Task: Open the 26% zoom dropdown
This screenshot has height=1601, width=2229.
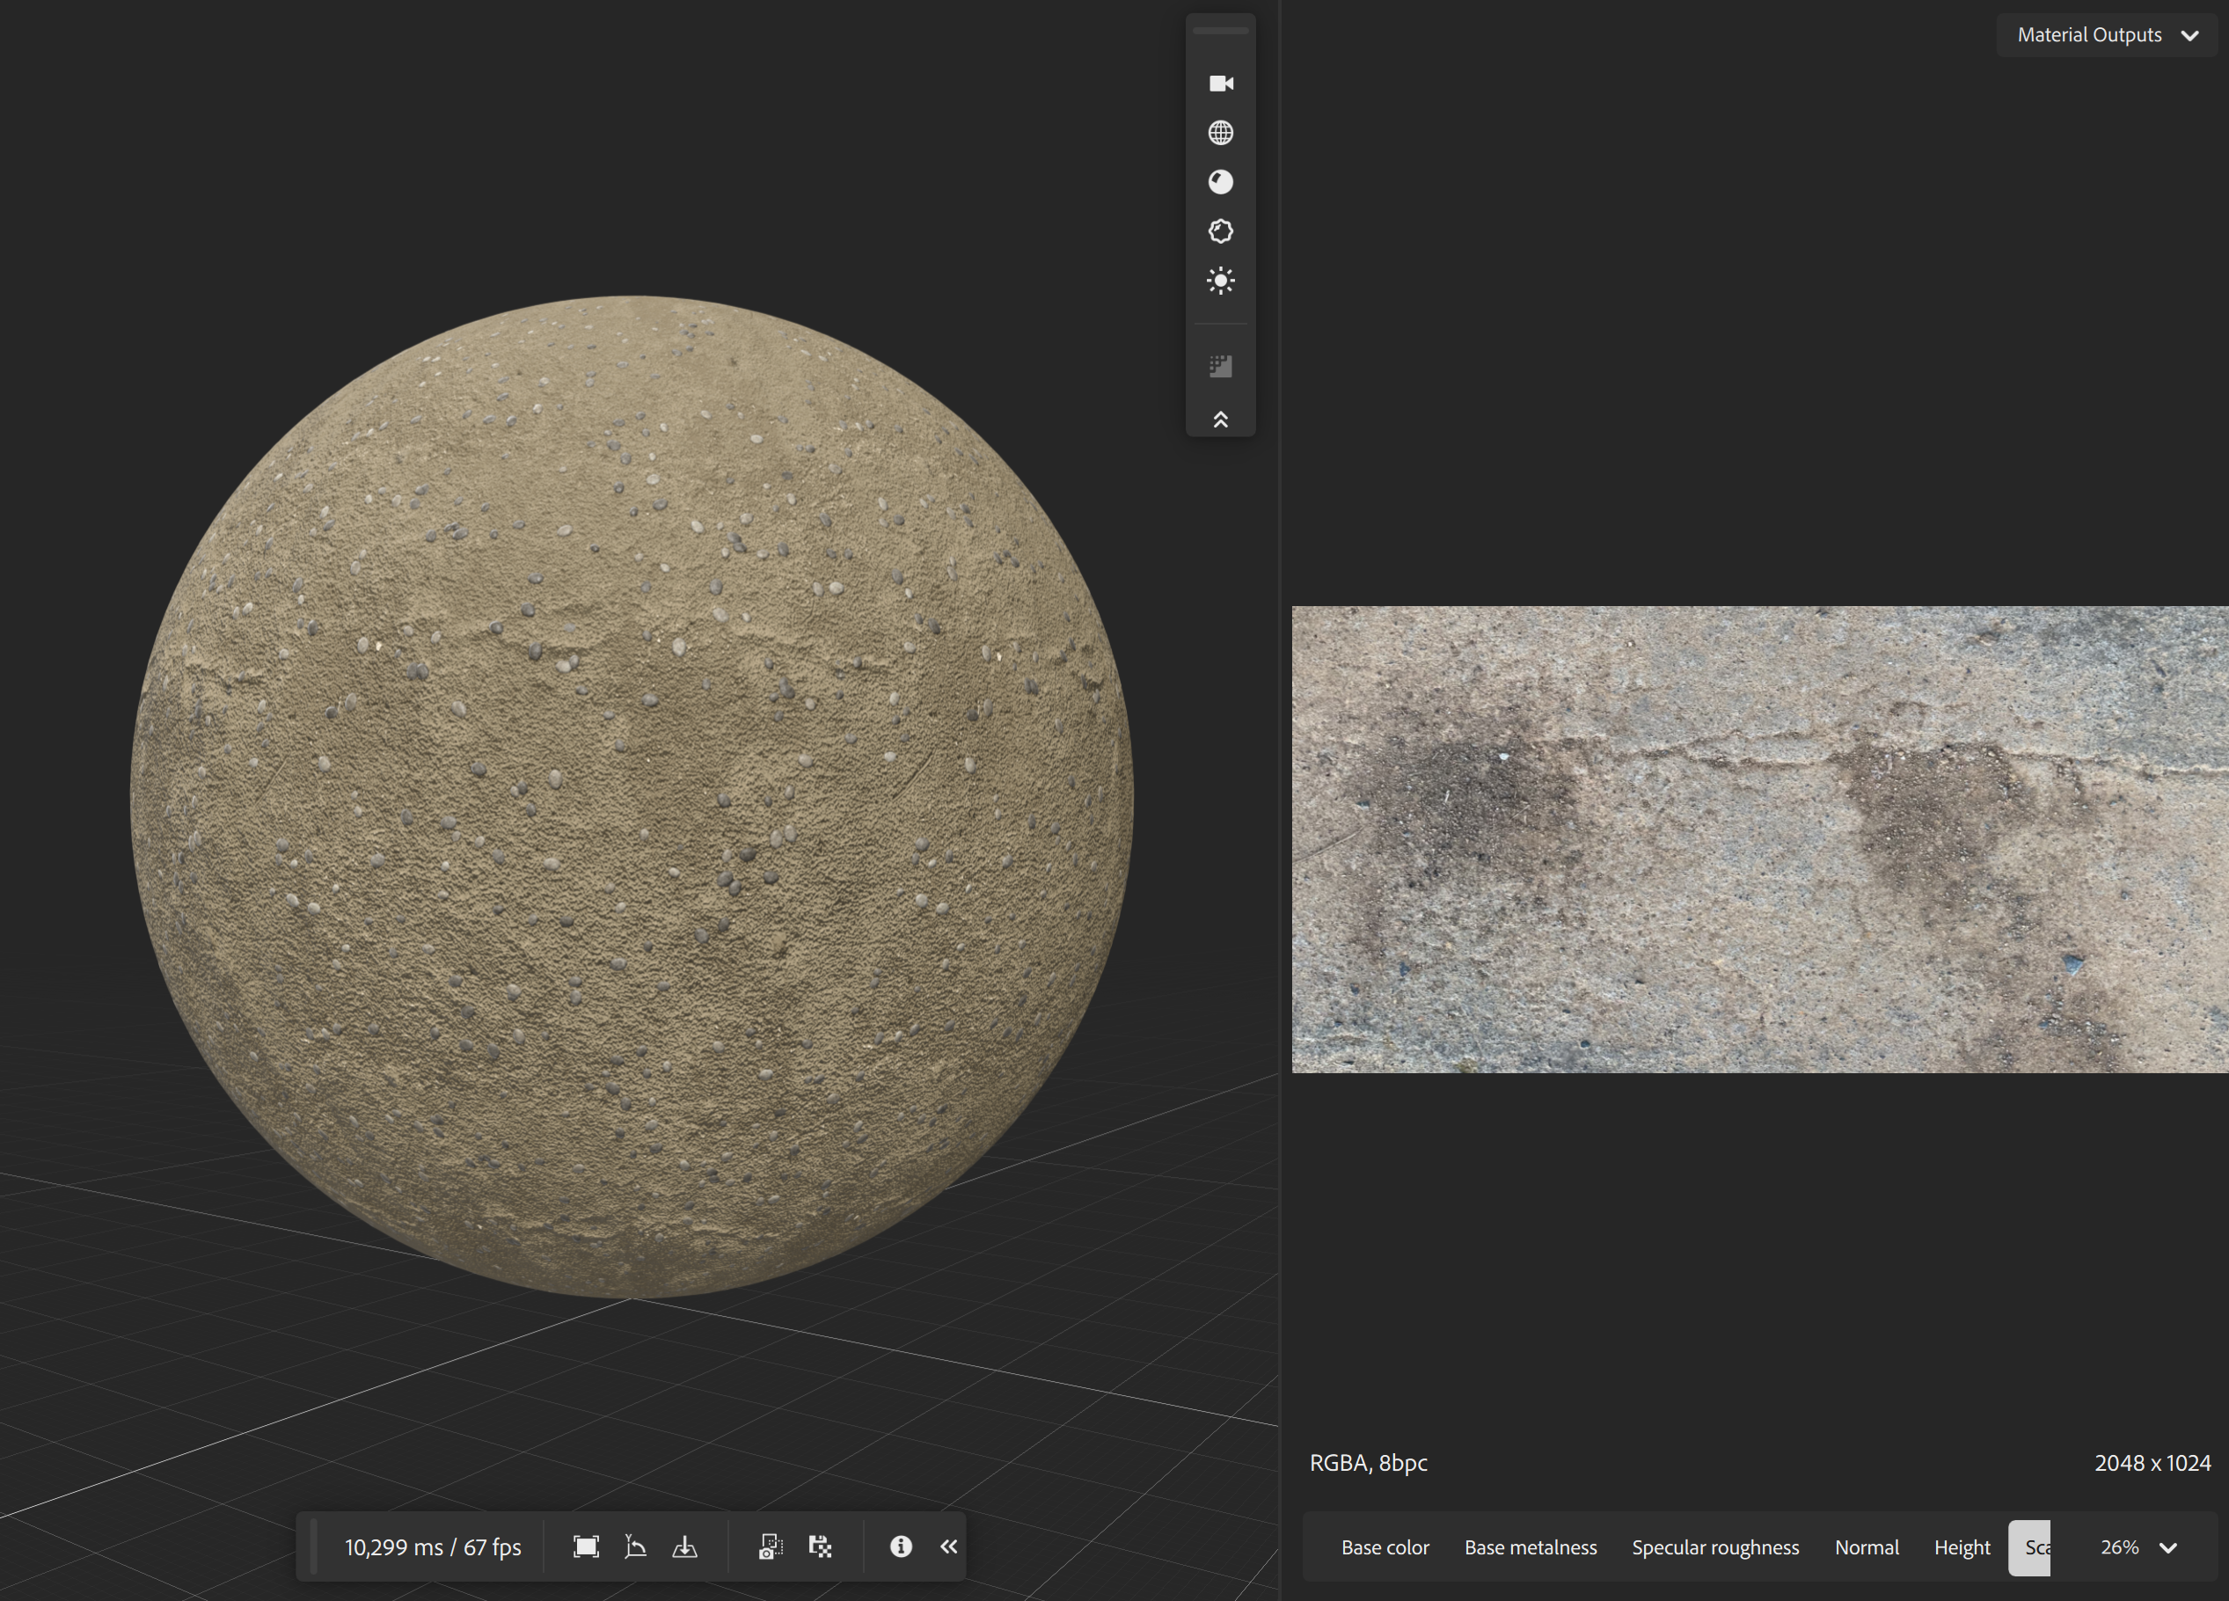Action: click(x=2138, y=1548)
